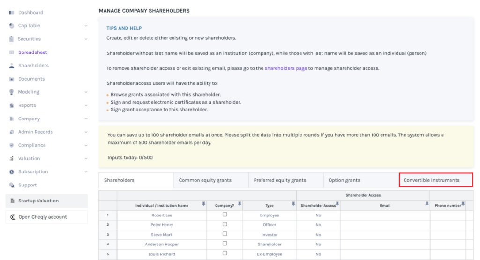Open the Option grants tab
Viewport: 480px width, 260px height.
coord(345,180)
